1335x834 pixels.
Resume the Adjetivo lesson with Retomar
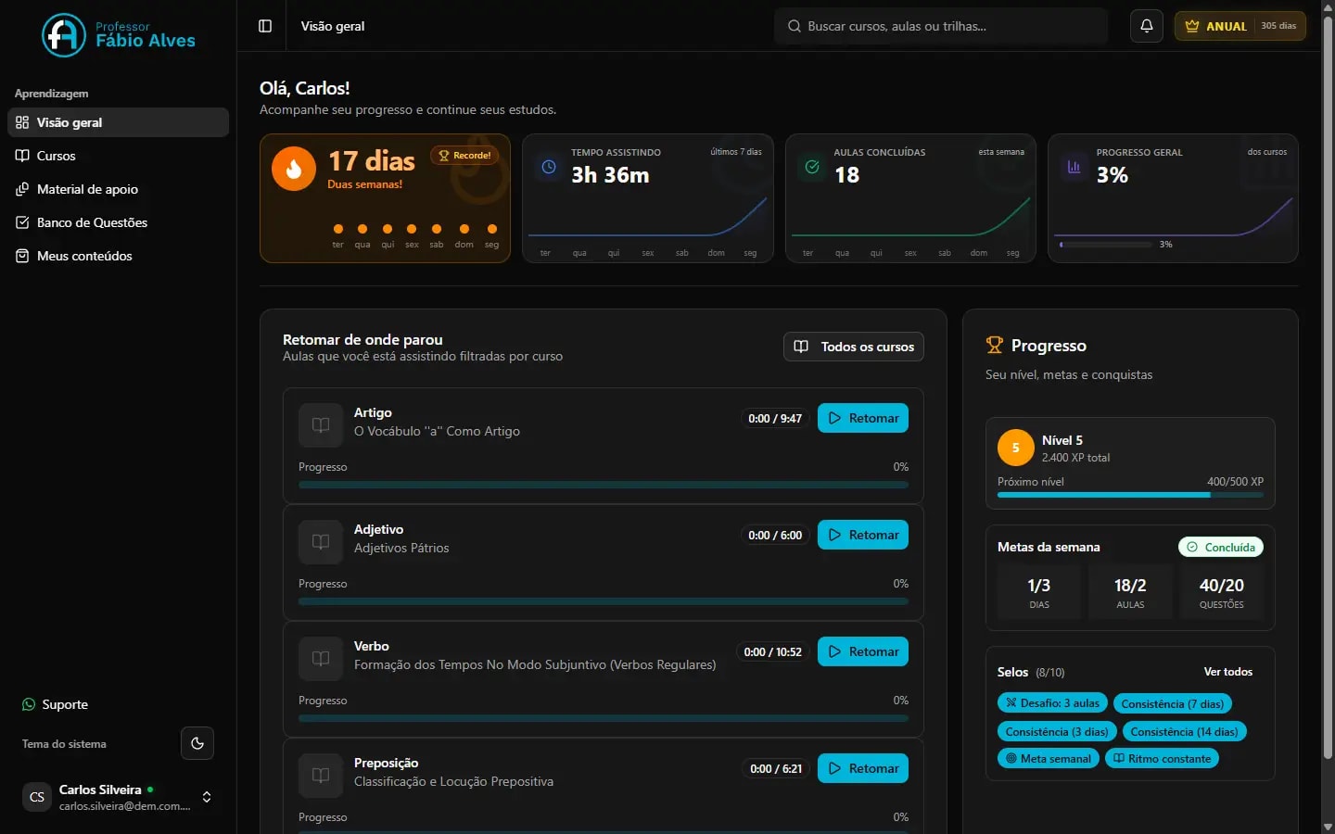point(863,535)
